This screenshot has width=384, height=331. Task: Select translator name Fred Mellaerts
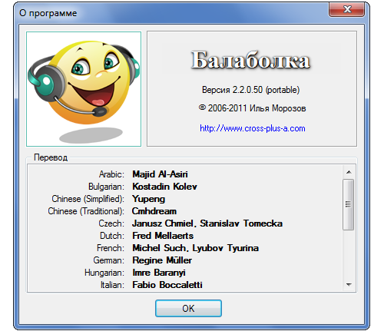coord(163,236)
